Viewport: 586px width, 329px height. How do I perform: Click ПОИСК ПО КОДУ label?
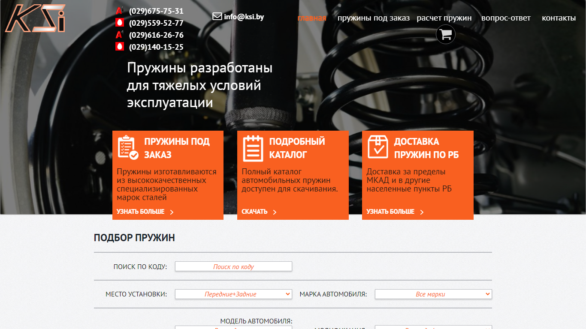[x=140, y=266]
